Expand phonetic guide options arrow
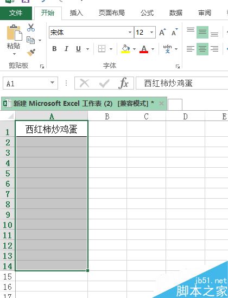This screenshot has height=298, width=228. [x=176, y=49]
